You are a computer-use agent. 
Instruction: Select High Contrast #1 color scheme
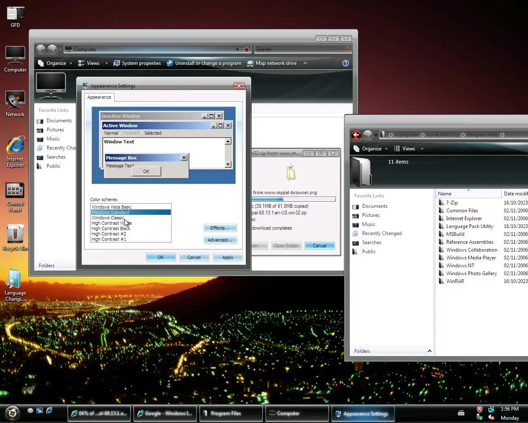click(x=131, y=239)
